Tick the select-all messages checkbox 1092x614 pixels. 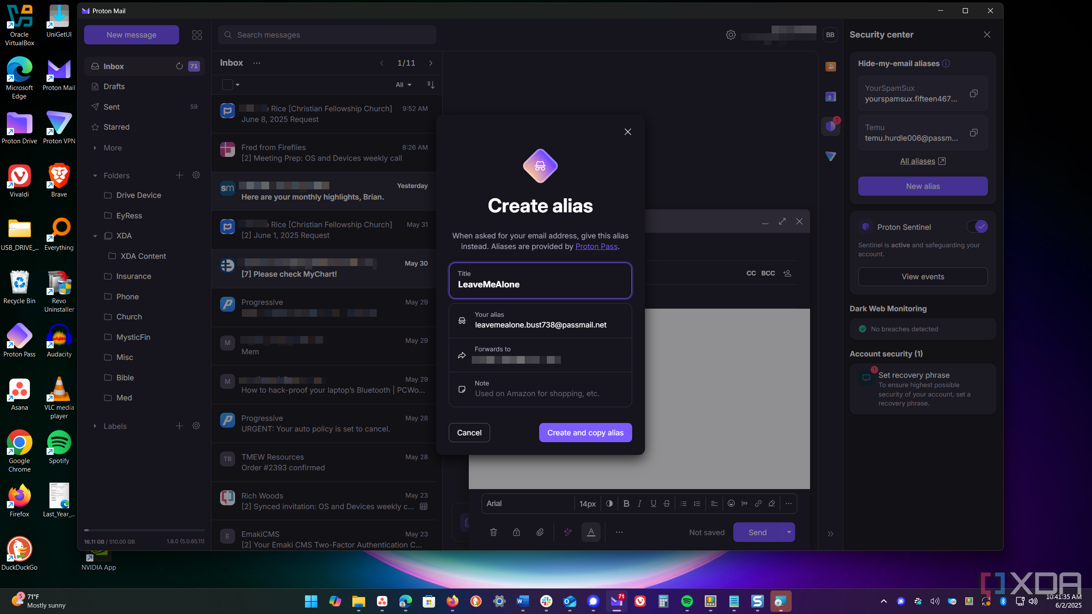coord(227,85)
